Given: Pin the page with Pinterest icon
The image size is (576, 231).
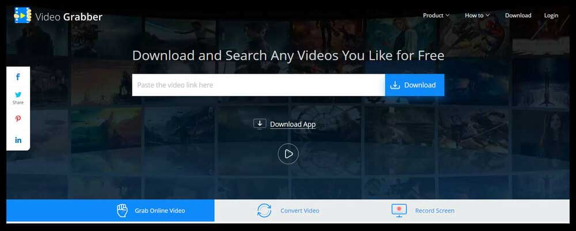Looking at the screenshot, I should click(18, 119).
